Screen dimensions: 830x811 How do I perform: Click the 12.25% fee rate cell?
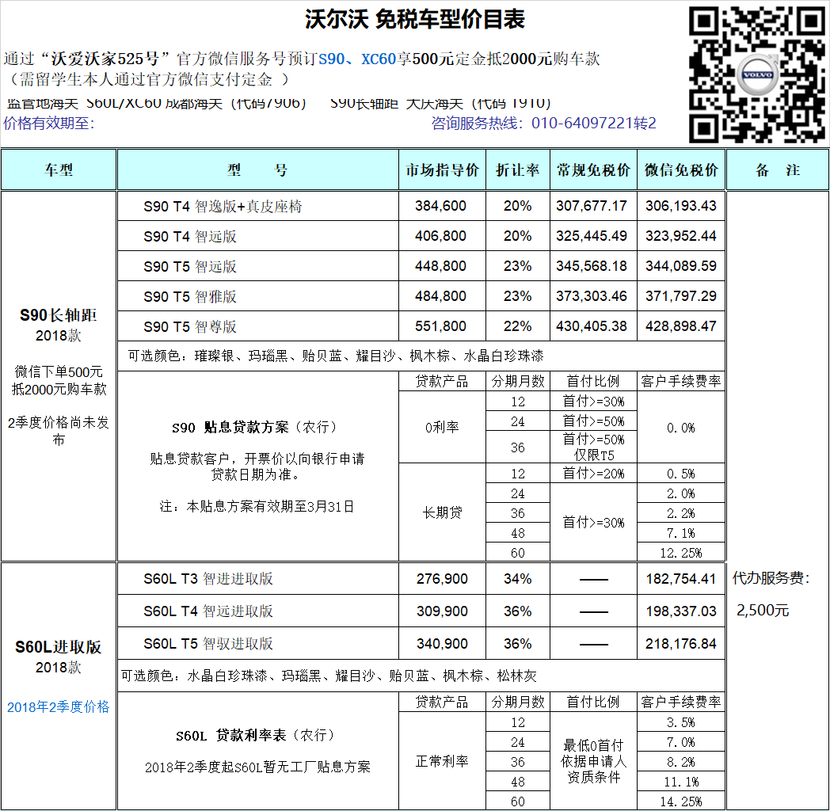coord(681,553)
